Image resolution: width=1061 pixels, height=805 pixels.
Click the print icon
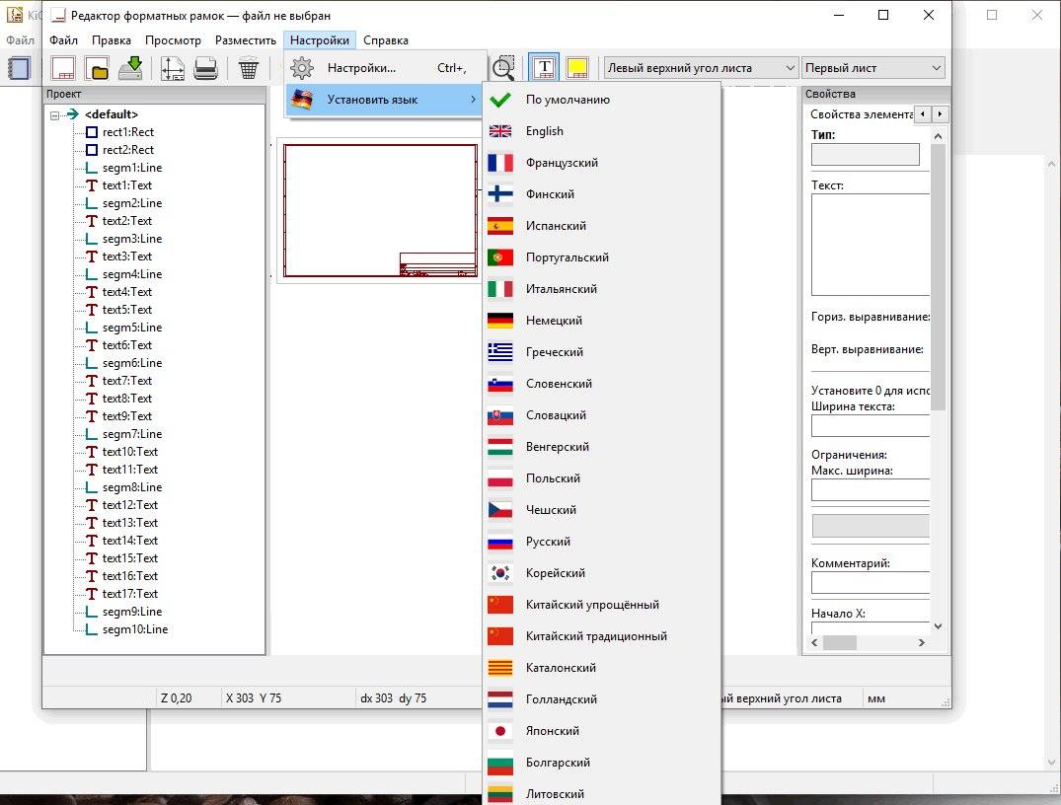click(205, 68)
